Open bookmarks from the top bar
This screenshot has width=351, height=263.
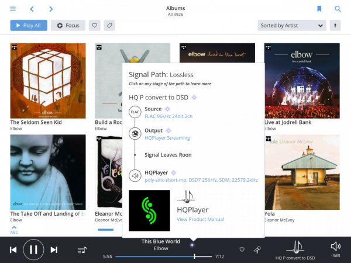319,9
